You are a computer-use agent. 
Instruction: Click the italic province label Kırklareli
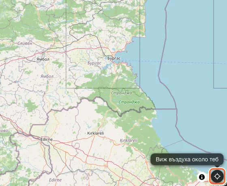tap(128, 140)
